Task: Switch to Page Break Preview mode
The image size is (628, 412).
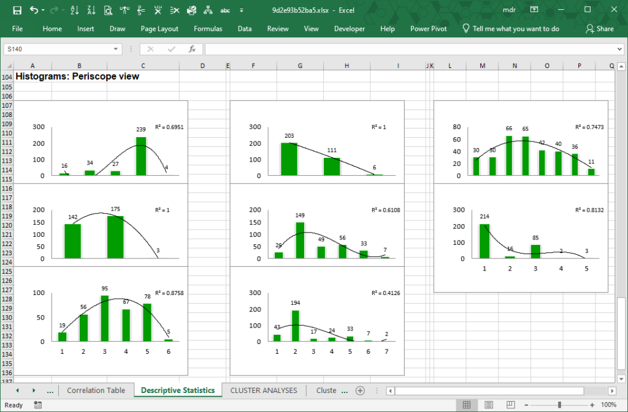Action: (509, 405)
